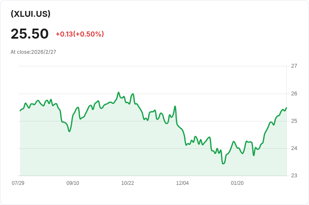This screenshot has height=205, width=309.
Task: Click the 25 price axis label
Action: click(x=294, y=121)
